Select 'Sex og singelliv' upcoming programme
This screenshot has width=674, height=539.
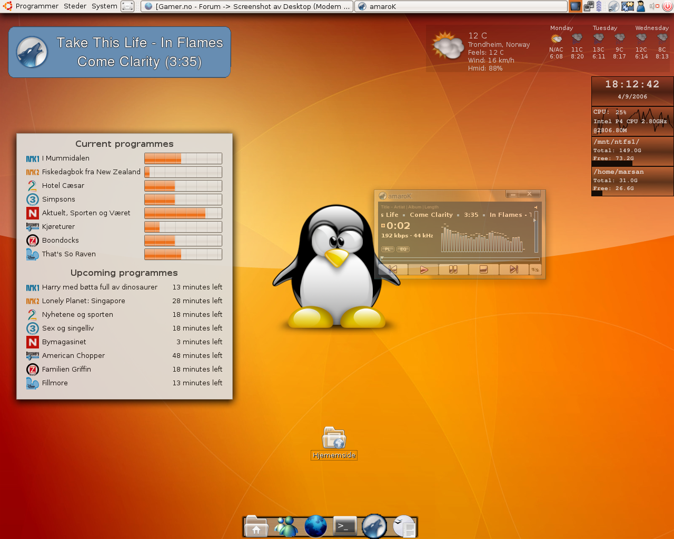click(x=68, y=328)
